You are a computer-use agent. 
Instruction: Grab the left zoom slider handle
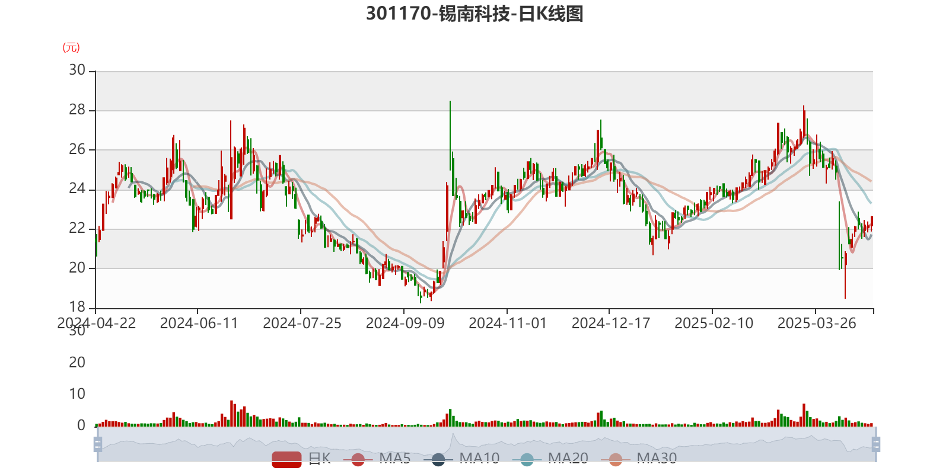coord(98,444)
